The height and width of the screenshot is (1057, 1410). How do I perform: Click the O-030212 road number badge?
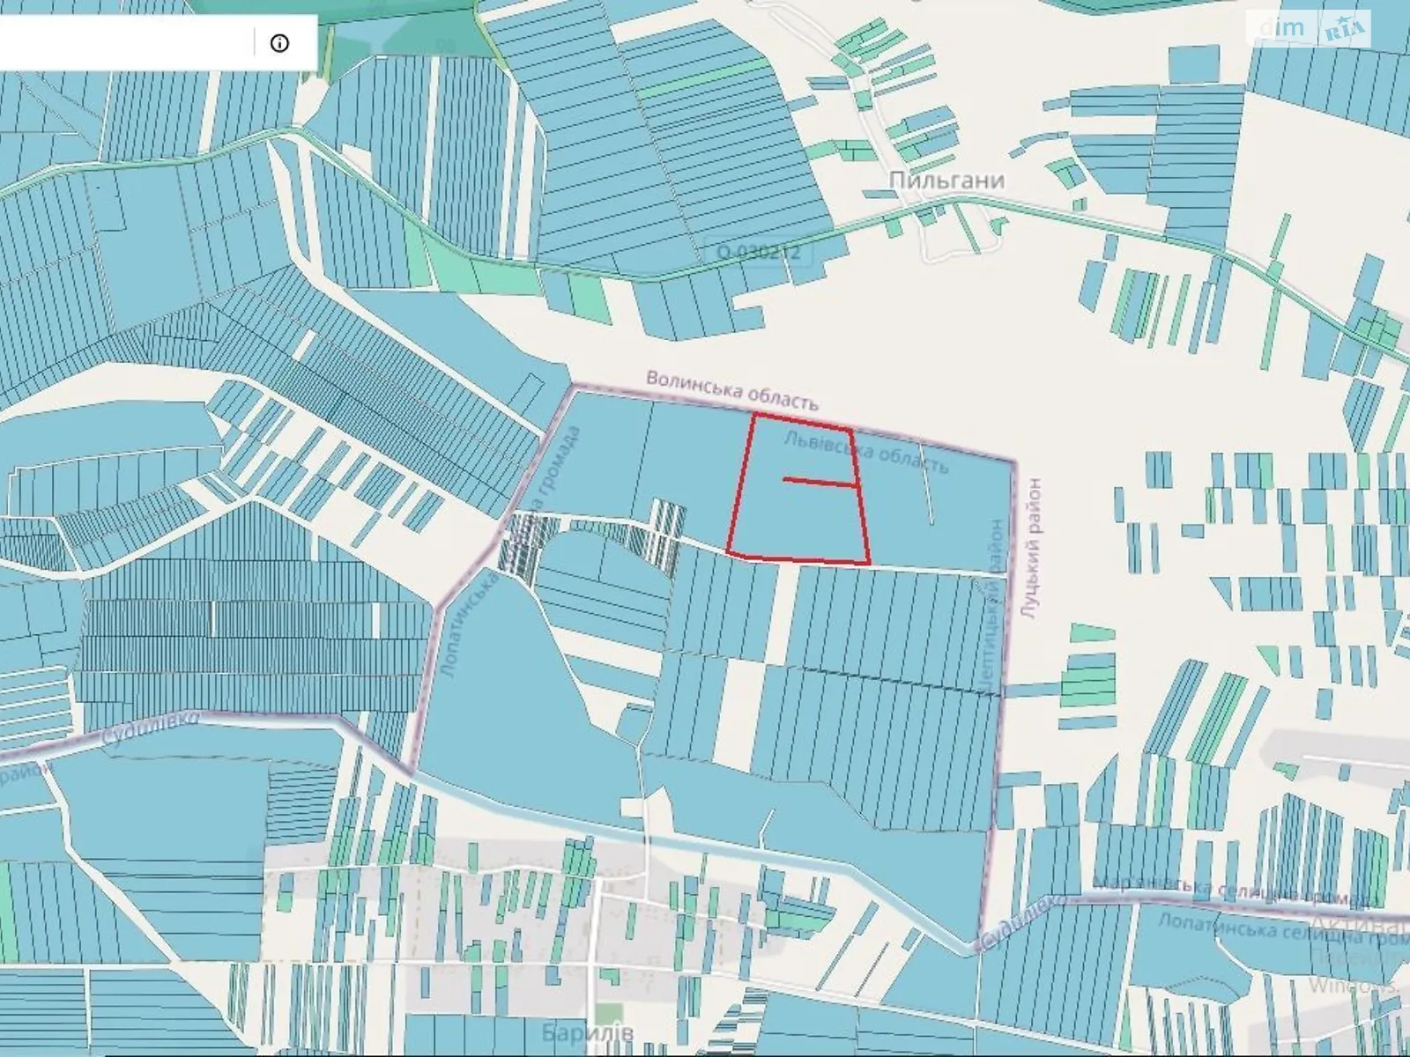tap(757, 252)
